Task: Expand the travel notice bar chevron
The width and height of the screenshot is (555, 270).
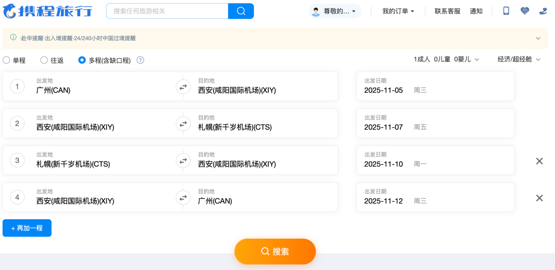Action: (x=538, y=38)
